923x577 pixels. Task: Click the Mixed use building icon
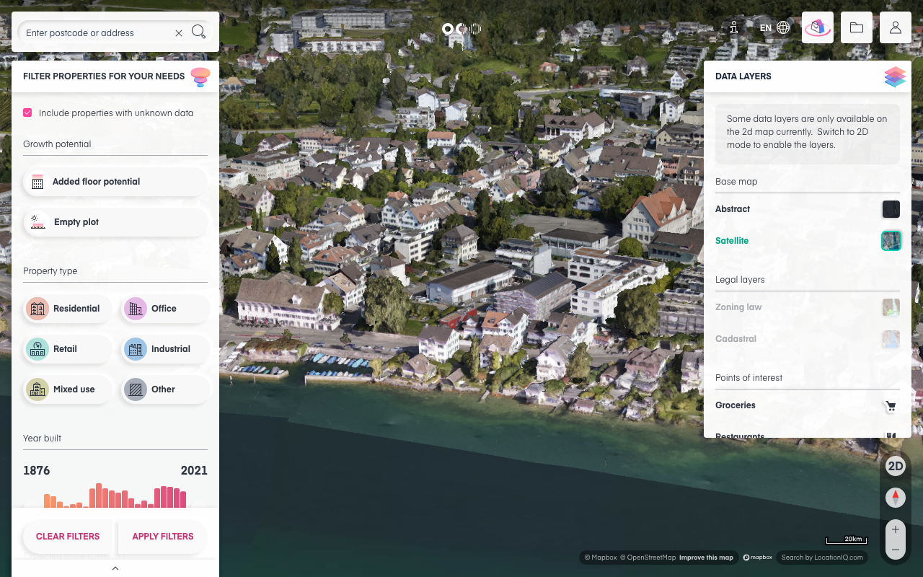[37, 389]
